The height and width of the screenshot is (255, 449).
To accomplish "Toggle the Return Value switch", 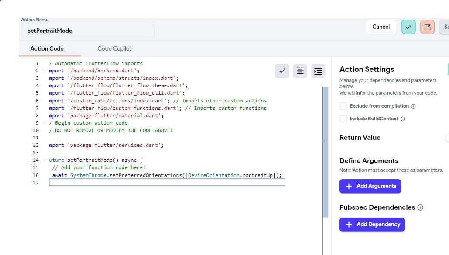I will pyautogui.click(x=447, y=138).
